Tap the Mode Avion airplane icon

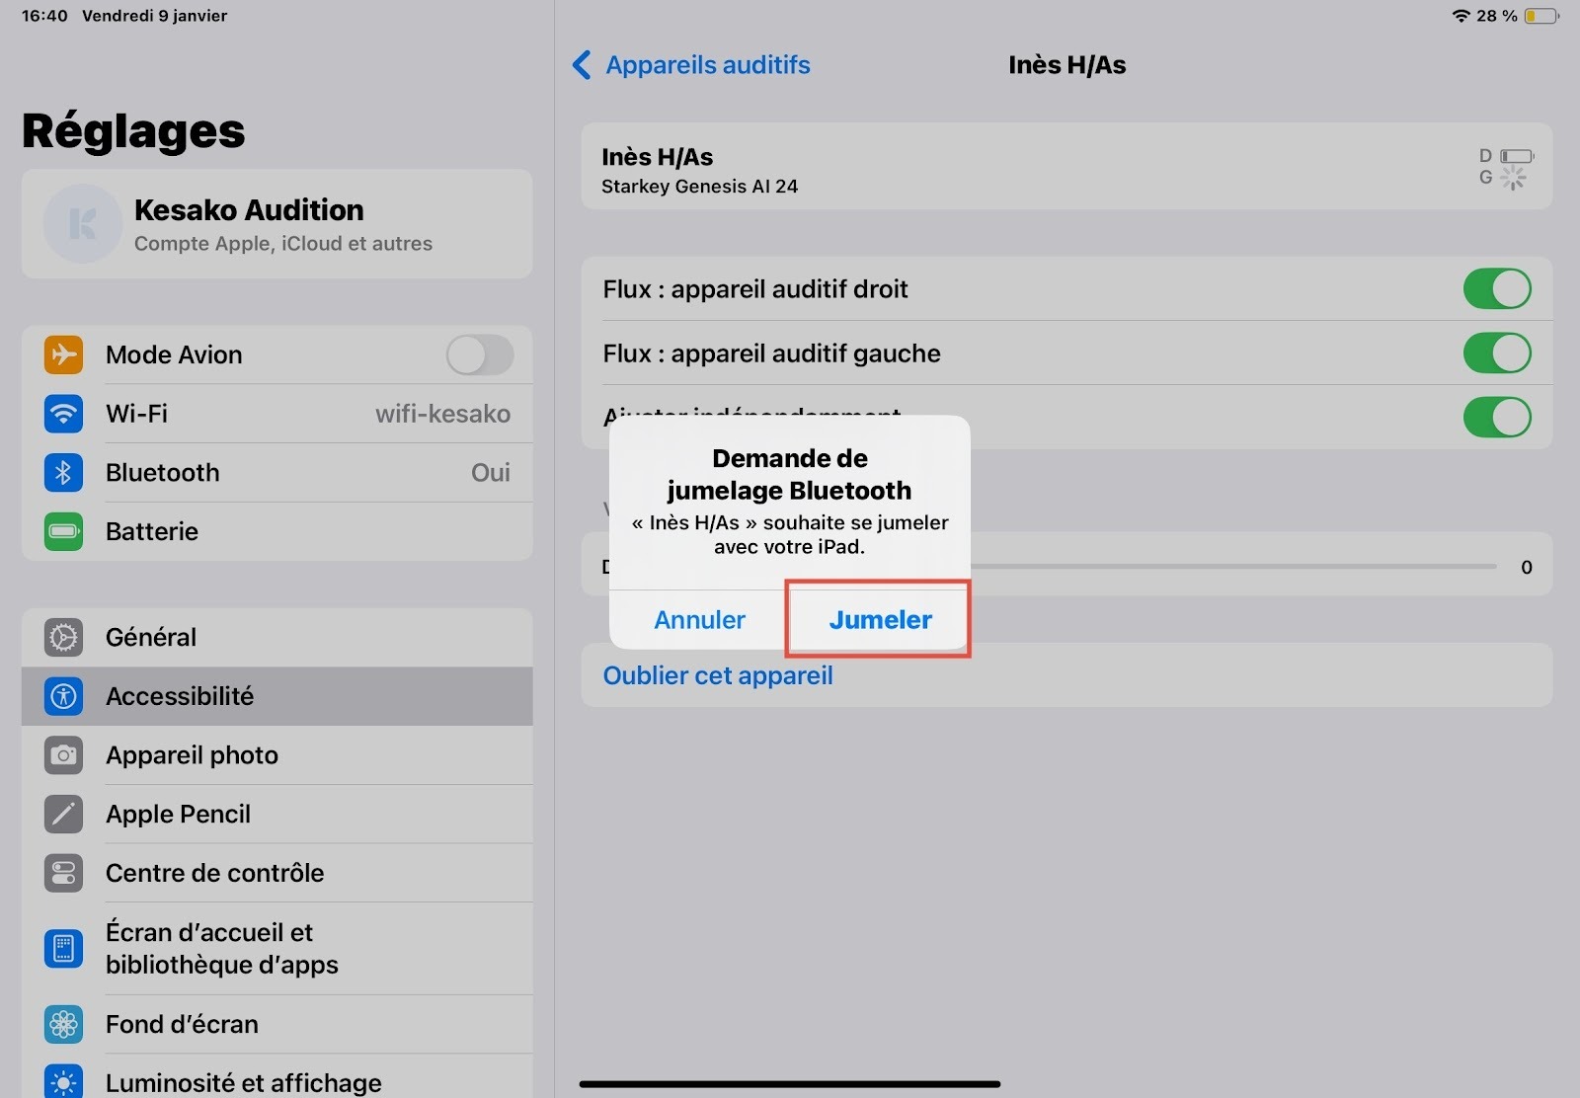63,354
